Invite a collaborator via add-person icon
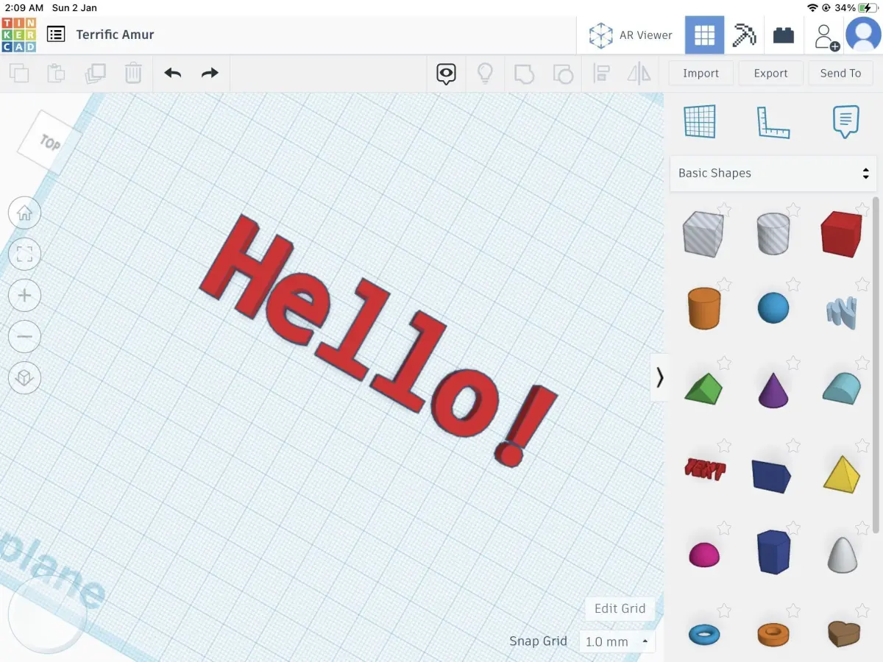The height and width of the screenshot is (662, 883). coord(826,36)
